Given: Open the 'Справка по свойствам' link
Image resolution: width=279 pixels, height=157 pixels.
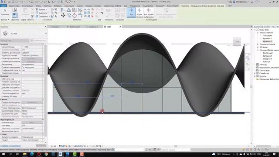Looking at the screenshot, I should point(10,146).
